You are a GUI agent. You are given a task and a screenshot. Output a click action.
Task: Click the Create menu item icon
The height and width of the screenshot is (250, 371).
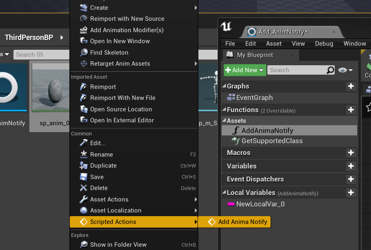click(x=84, y=8)
